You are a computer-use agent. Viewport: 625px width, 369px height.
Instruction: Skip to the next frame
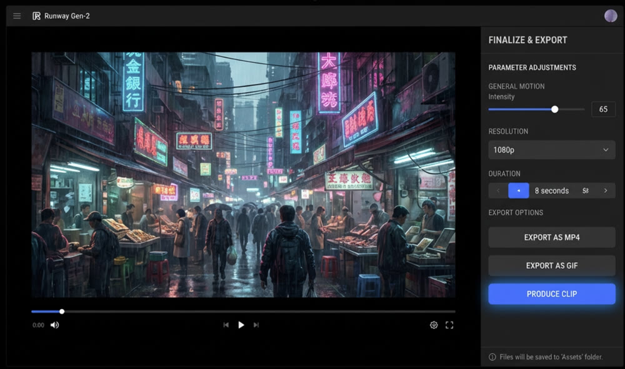[x=256, y=325]
